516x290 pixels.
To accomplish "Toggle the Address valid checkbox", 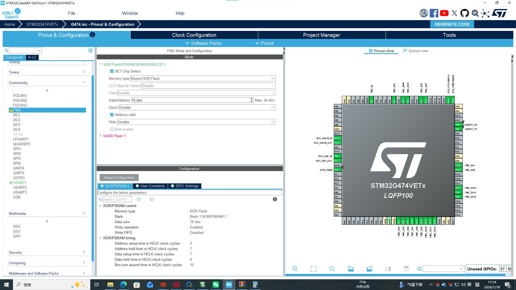I will pyautogui.click(x=112, y=115).
